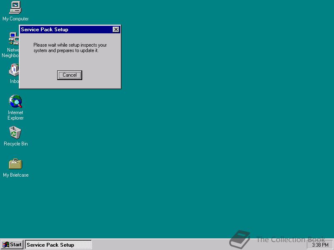Cancel the Service Pack Setup
Image resolution: width=334 pixels, height=250 pixels.
click(70, 75)
